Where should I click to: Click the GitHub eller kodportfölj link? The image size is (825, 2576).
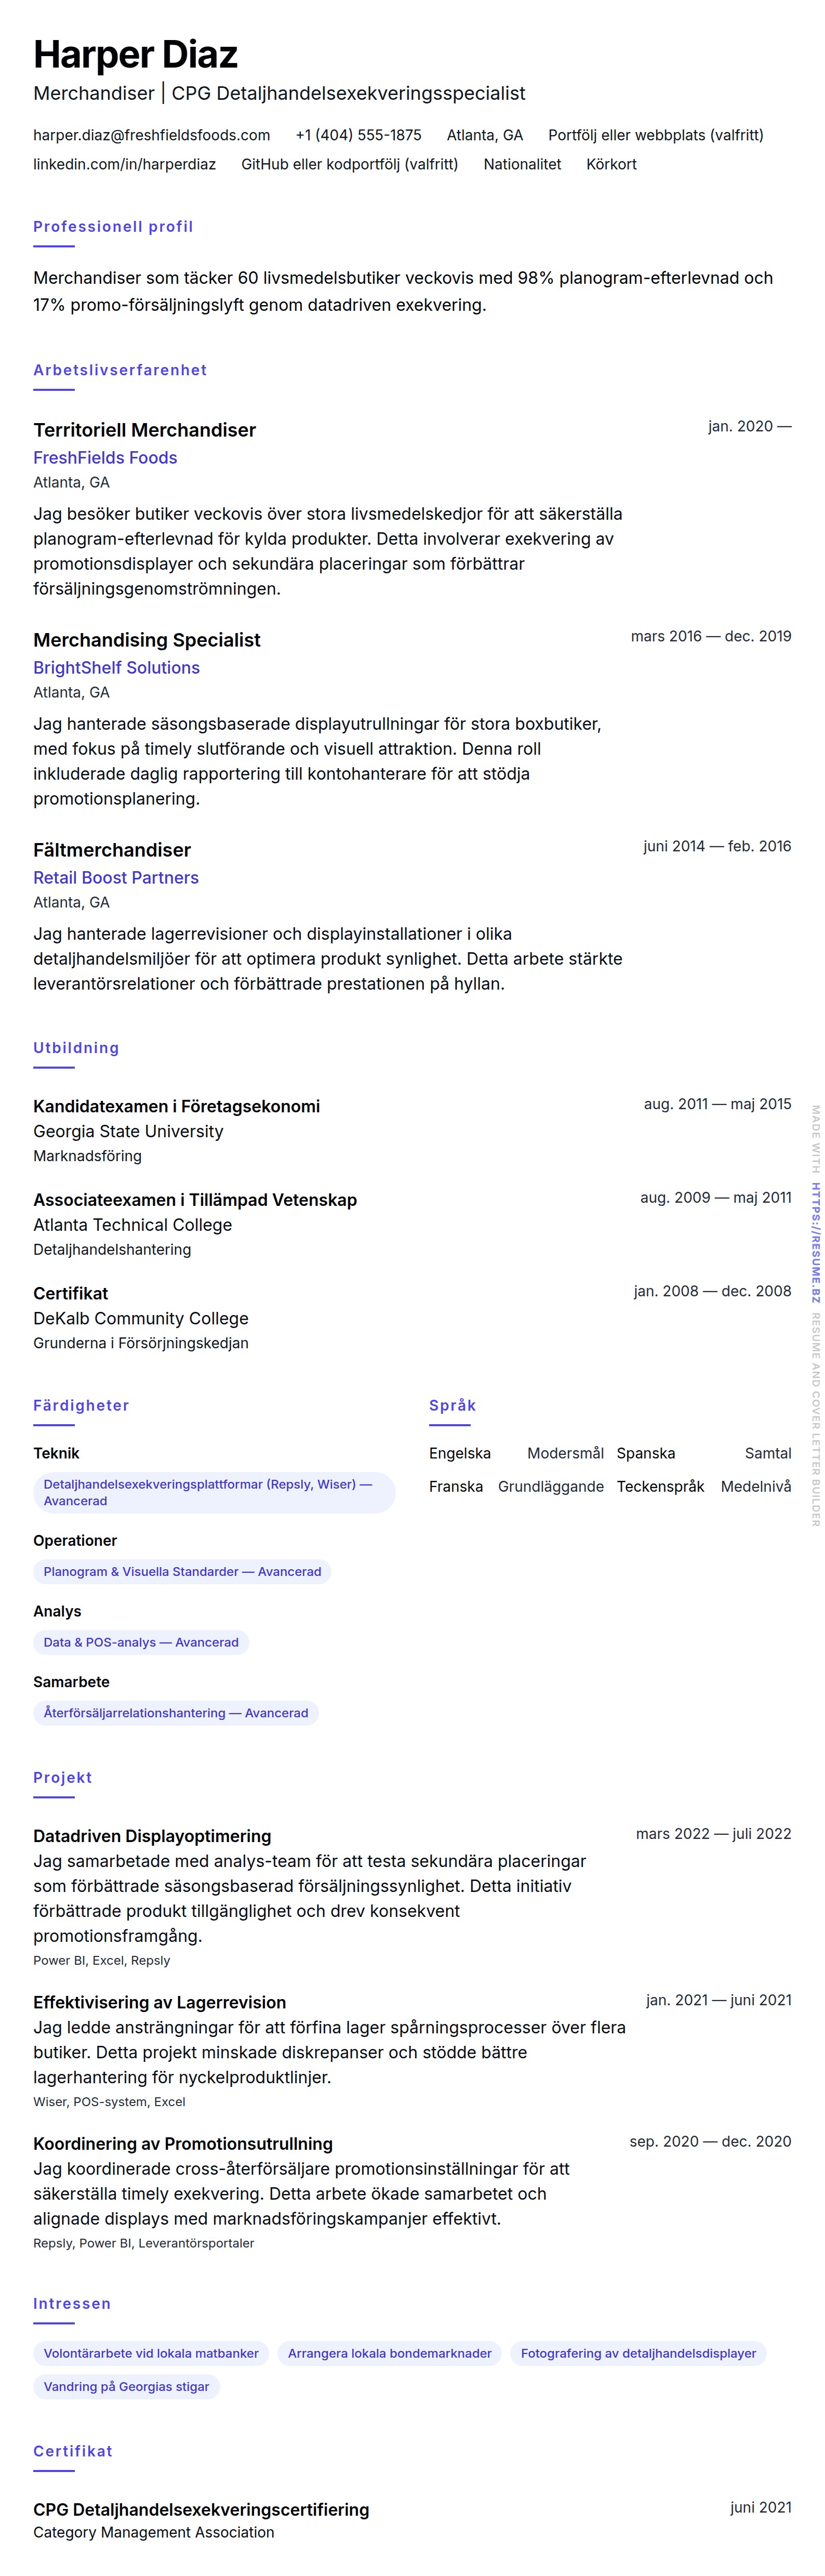[349, 164]
